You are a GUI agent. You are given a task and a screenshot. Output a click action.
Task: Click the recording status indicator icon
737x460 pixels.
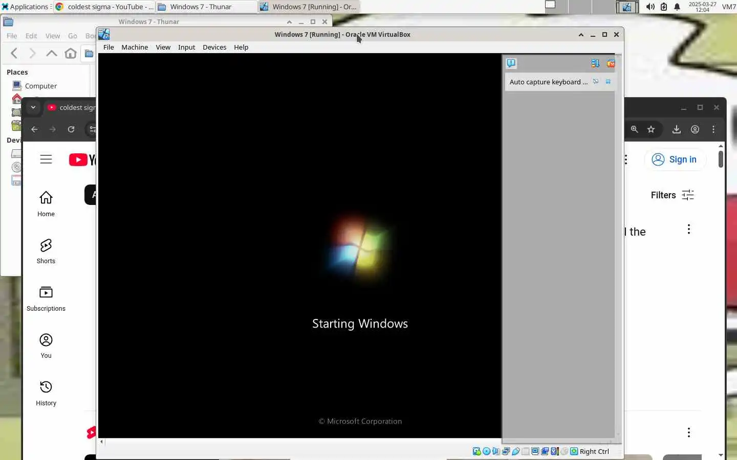pos(545,451)
